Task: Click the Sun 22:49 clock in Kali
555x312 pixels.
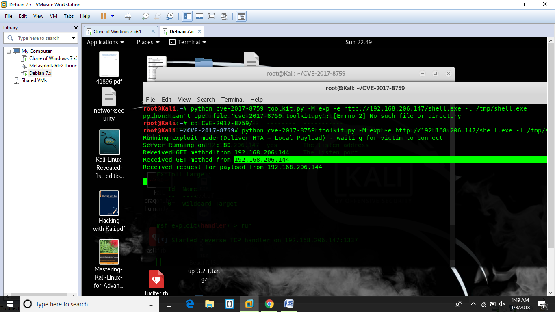Action: click(358, 42)
